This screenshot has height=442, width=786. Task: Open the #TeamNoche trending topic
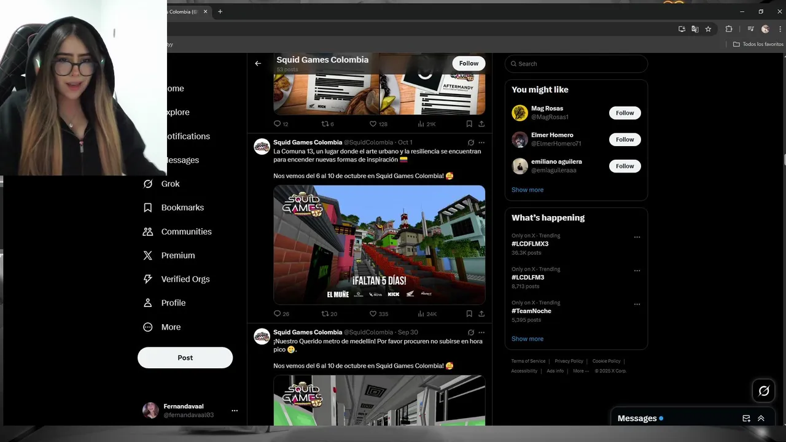click(x=531, y=311)
